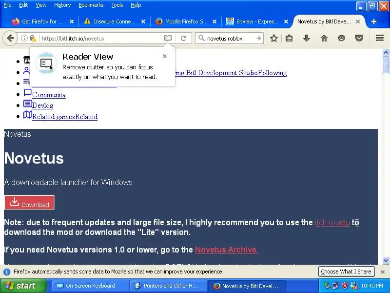Switch to Get Firefox tab
Screen dimensions: 390x293
point(42,21)
